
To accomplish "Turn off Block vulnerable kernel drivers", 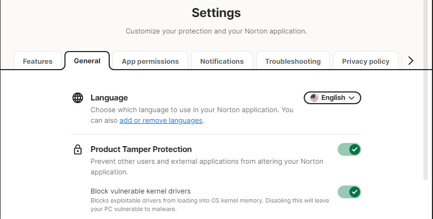I will (x=349, y=191).
